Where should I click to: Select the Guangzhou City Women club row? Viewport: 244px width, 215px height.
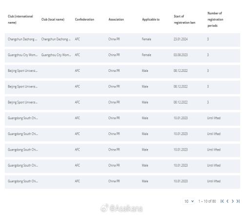point(122,56)
